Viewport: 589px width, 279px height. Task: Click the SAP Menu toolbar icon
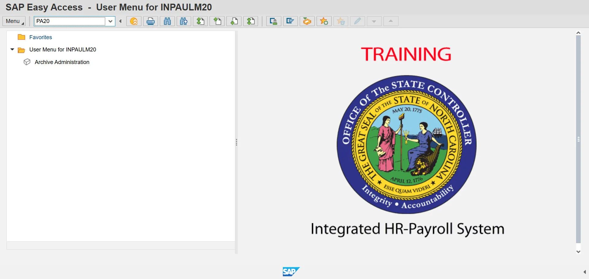tap(290, 21)
